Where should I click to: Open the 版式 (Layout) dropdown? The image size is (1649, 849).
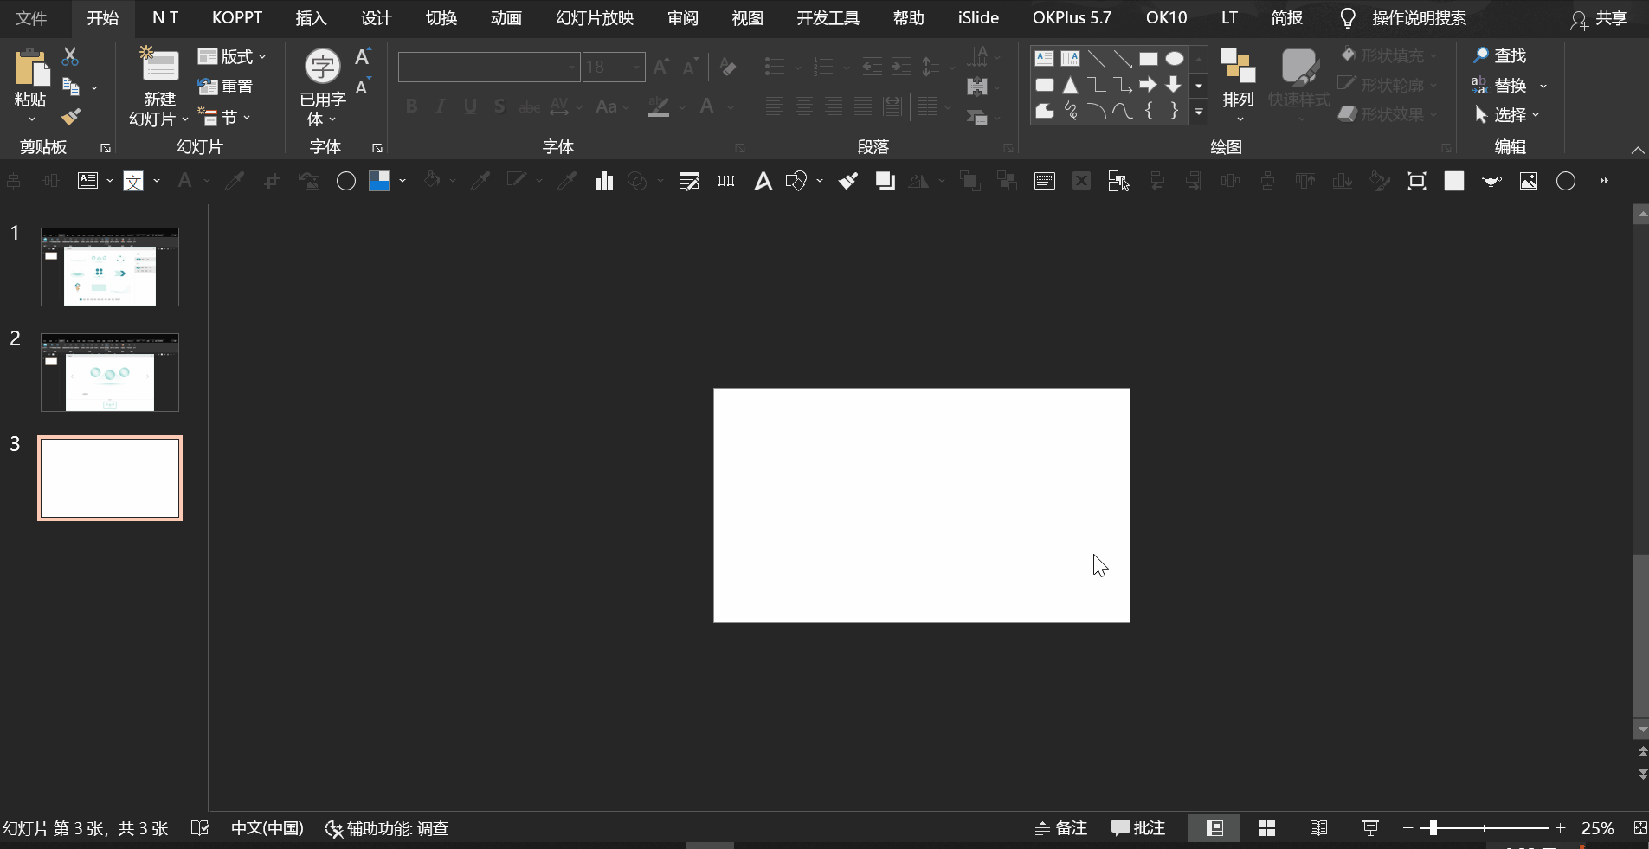pos(232,57)
